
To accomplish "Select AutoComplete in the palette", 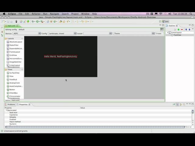I will pyautogui.click(x=15, y=86).
